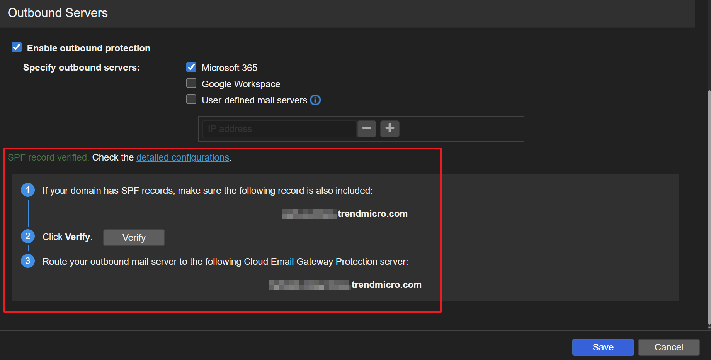Click the step 3 number circle
Image resolution: width=711 pixels, height=360 pixels.
[28, 261]
